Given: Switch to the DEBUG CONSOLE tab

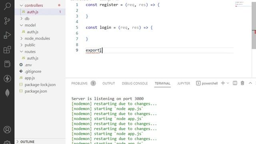Looking at the screenshot, I should click(135, 84).
